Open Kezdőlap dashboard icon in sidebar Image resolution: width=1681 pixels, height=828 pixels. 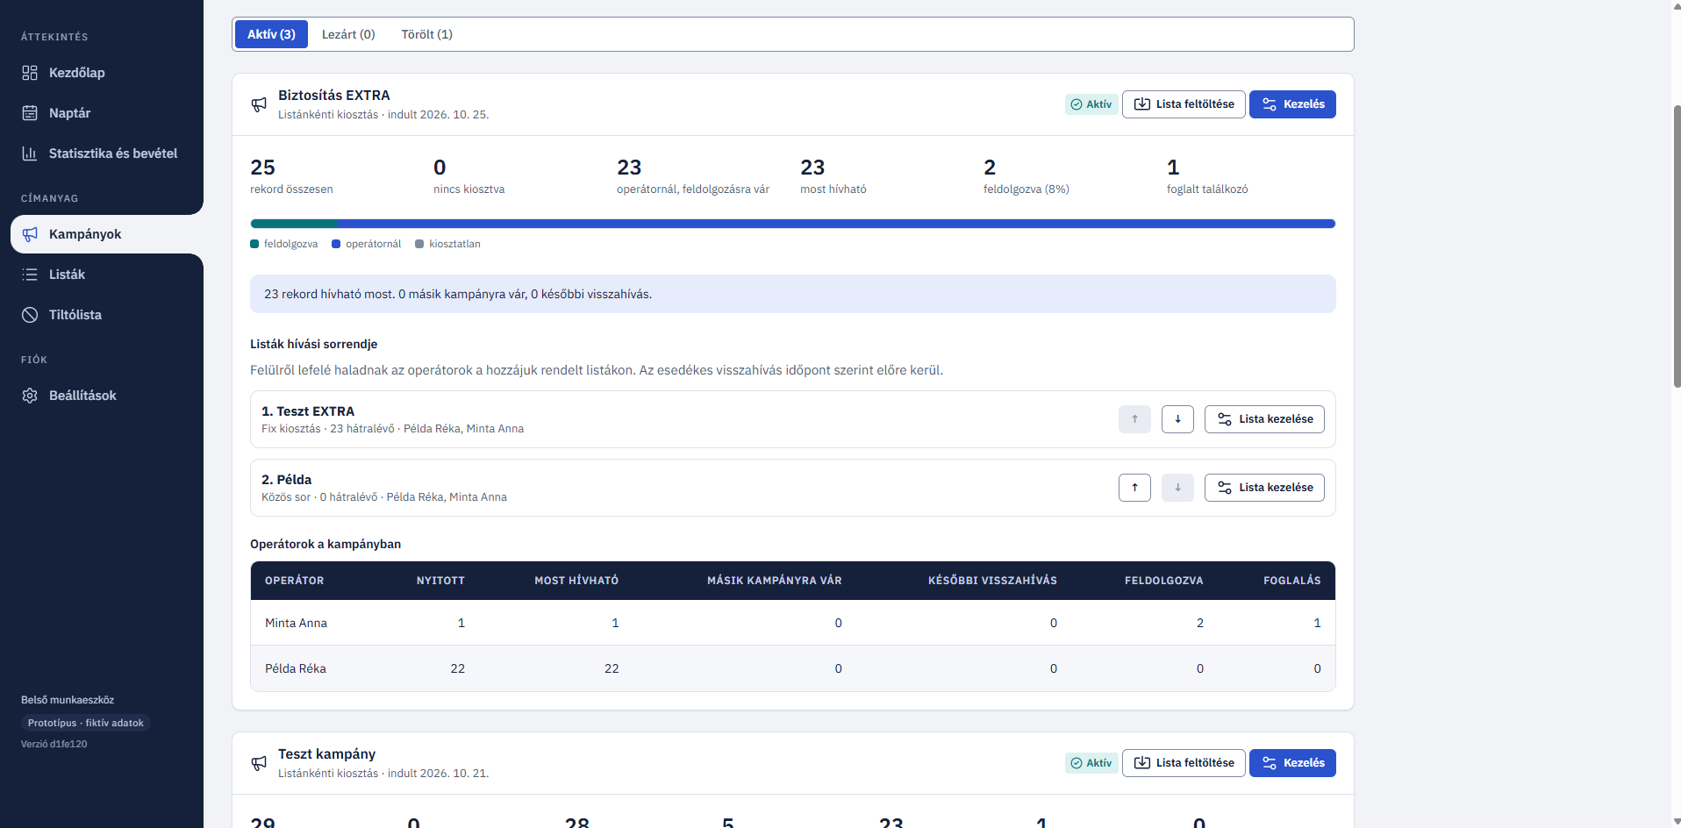(x=30, y=73)
